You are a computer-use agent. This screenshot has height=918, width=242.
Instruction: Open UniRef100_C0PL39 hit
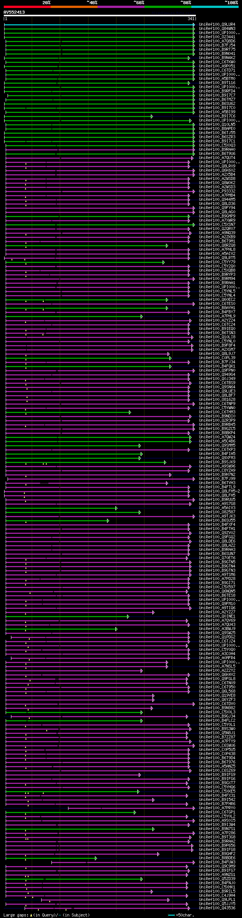[x=217, y=358]
